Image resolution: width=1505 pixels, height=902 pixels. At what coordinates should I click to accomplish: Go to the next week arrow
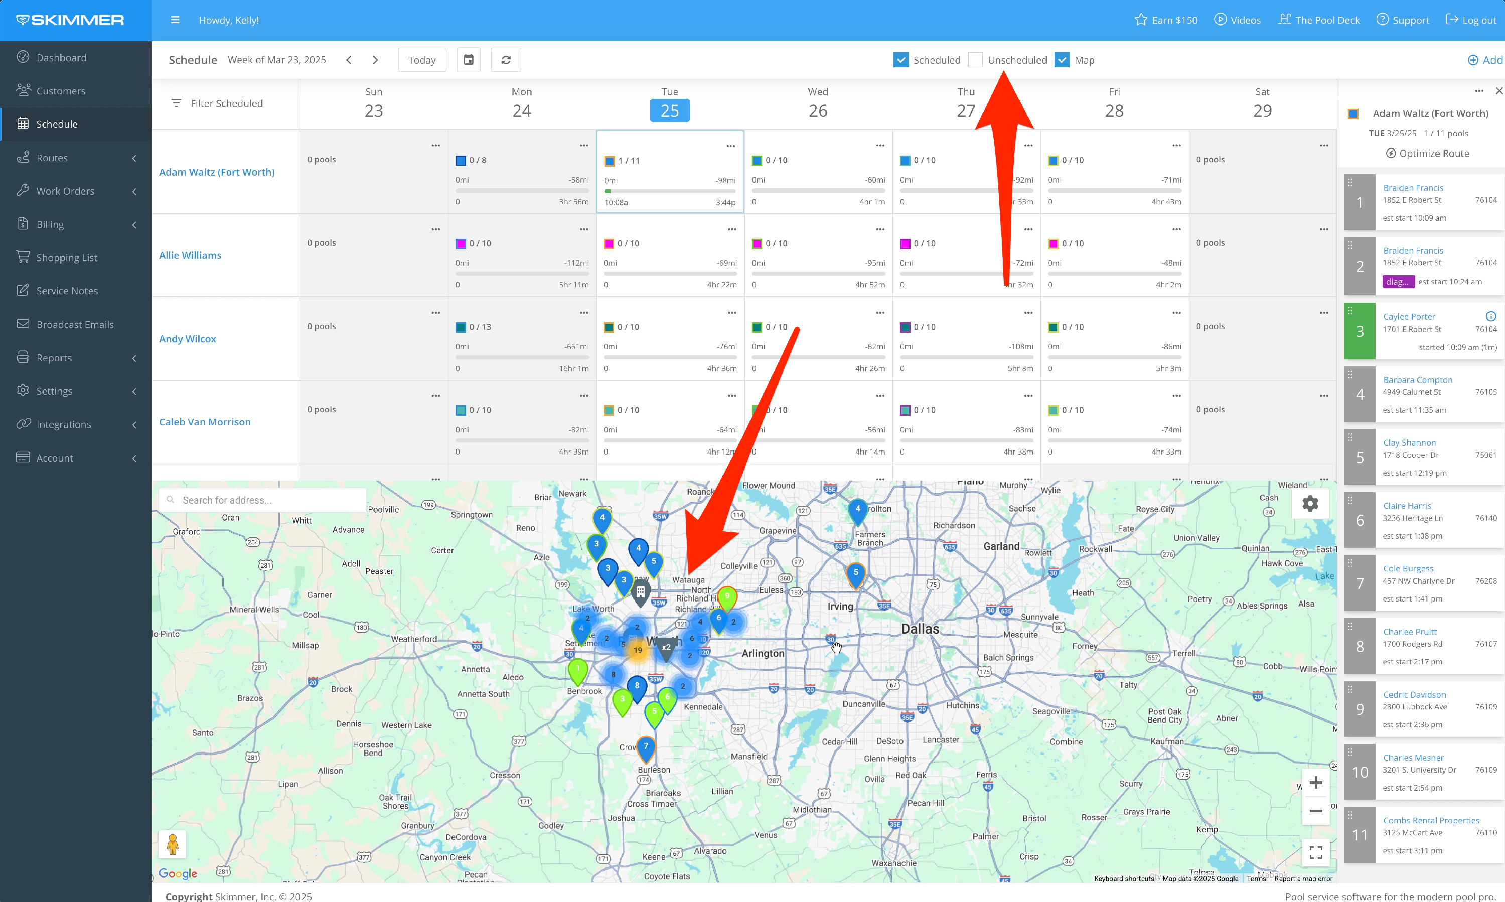click(x=375, y=60)
